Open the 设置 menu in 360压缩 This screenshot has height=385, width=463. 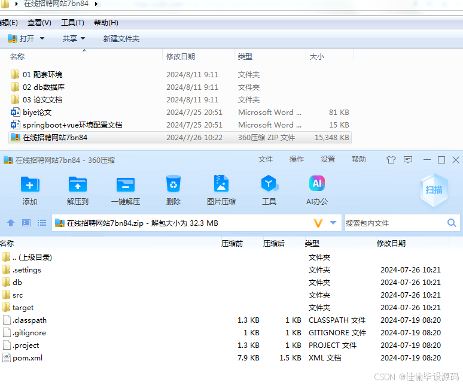328,159
